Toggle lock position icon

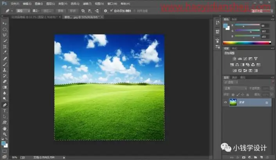point(243,95)
